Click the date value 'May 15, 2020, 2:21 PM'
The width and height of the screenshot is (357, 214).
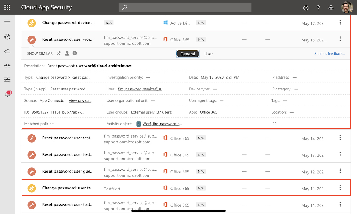click(x=220, y=77)
